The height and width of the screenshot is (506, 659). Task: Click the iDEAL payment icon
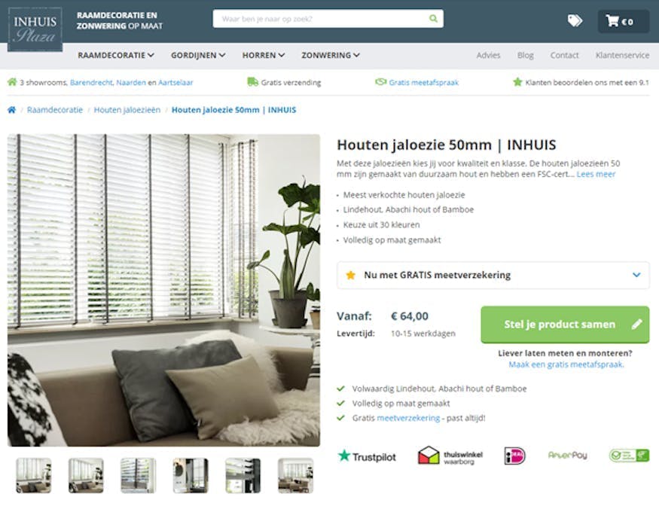514,456
